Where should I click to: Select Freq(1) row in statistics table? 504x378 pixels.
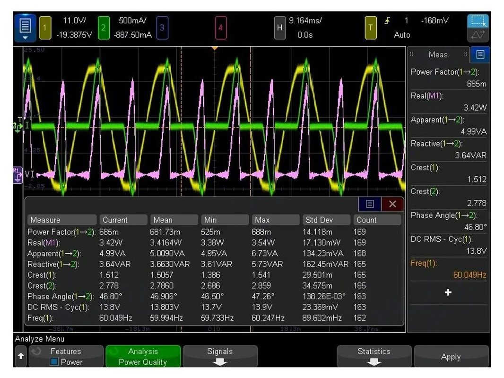[214, 318]
